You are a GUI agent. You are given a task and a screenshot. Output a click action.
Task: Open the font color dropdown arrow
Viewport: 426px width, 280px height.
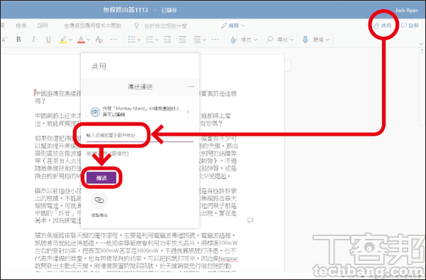point(88,40)
